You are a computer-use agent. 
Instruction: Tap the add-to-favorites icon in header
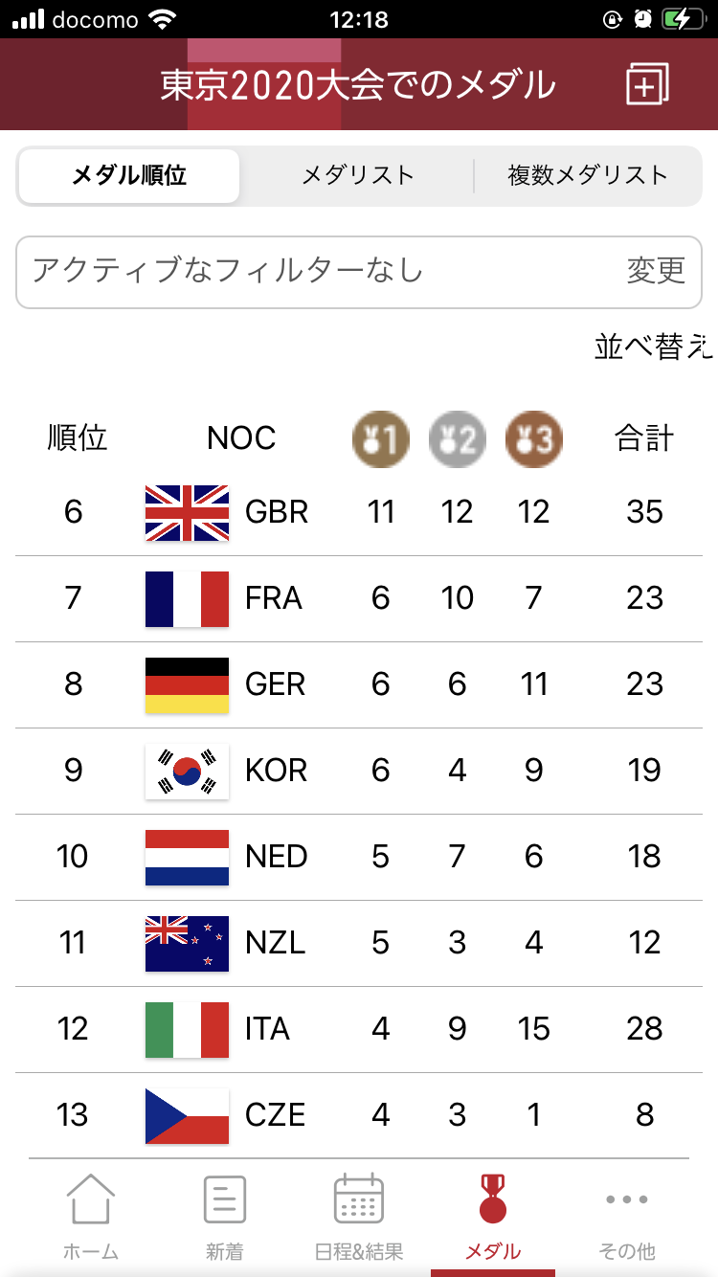point(647,85)
